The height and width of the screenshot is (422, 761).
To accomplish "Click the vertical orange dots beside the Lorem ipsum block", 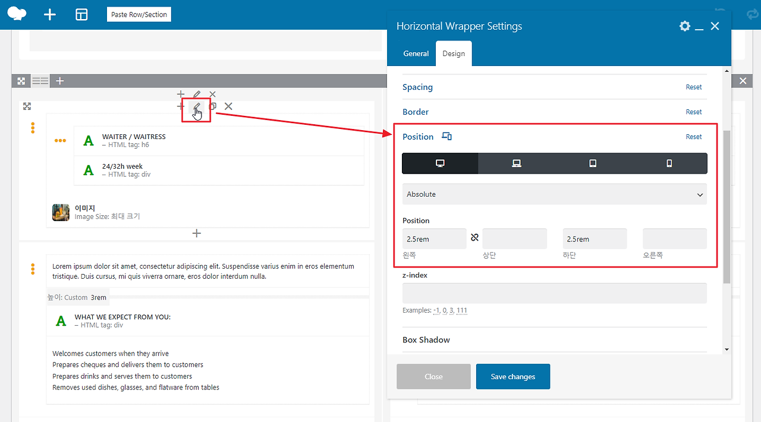I will tap(33, 269).
